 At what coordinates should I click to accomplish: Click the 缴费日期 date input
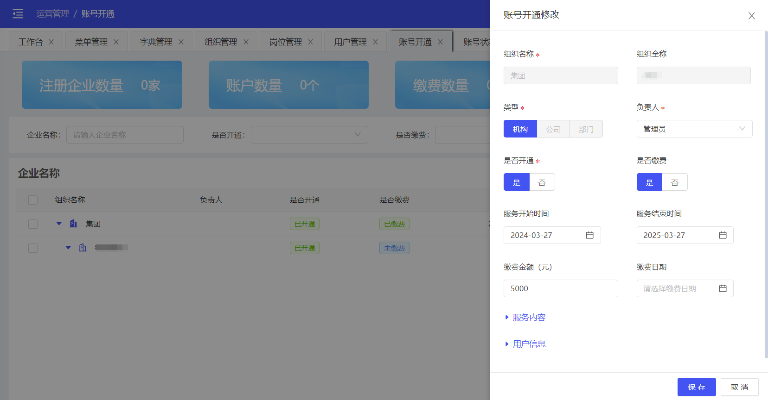click(685, 288)
